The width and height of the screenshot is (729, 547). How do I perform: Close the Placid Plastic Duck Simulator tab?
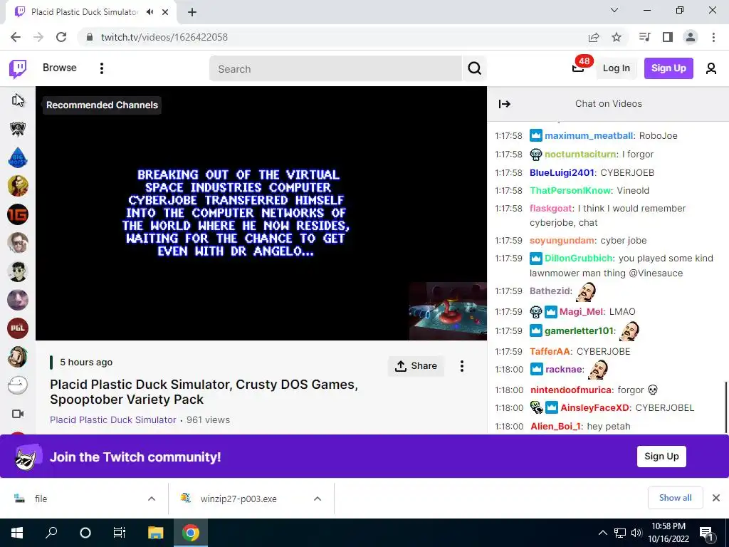point(165,12)
